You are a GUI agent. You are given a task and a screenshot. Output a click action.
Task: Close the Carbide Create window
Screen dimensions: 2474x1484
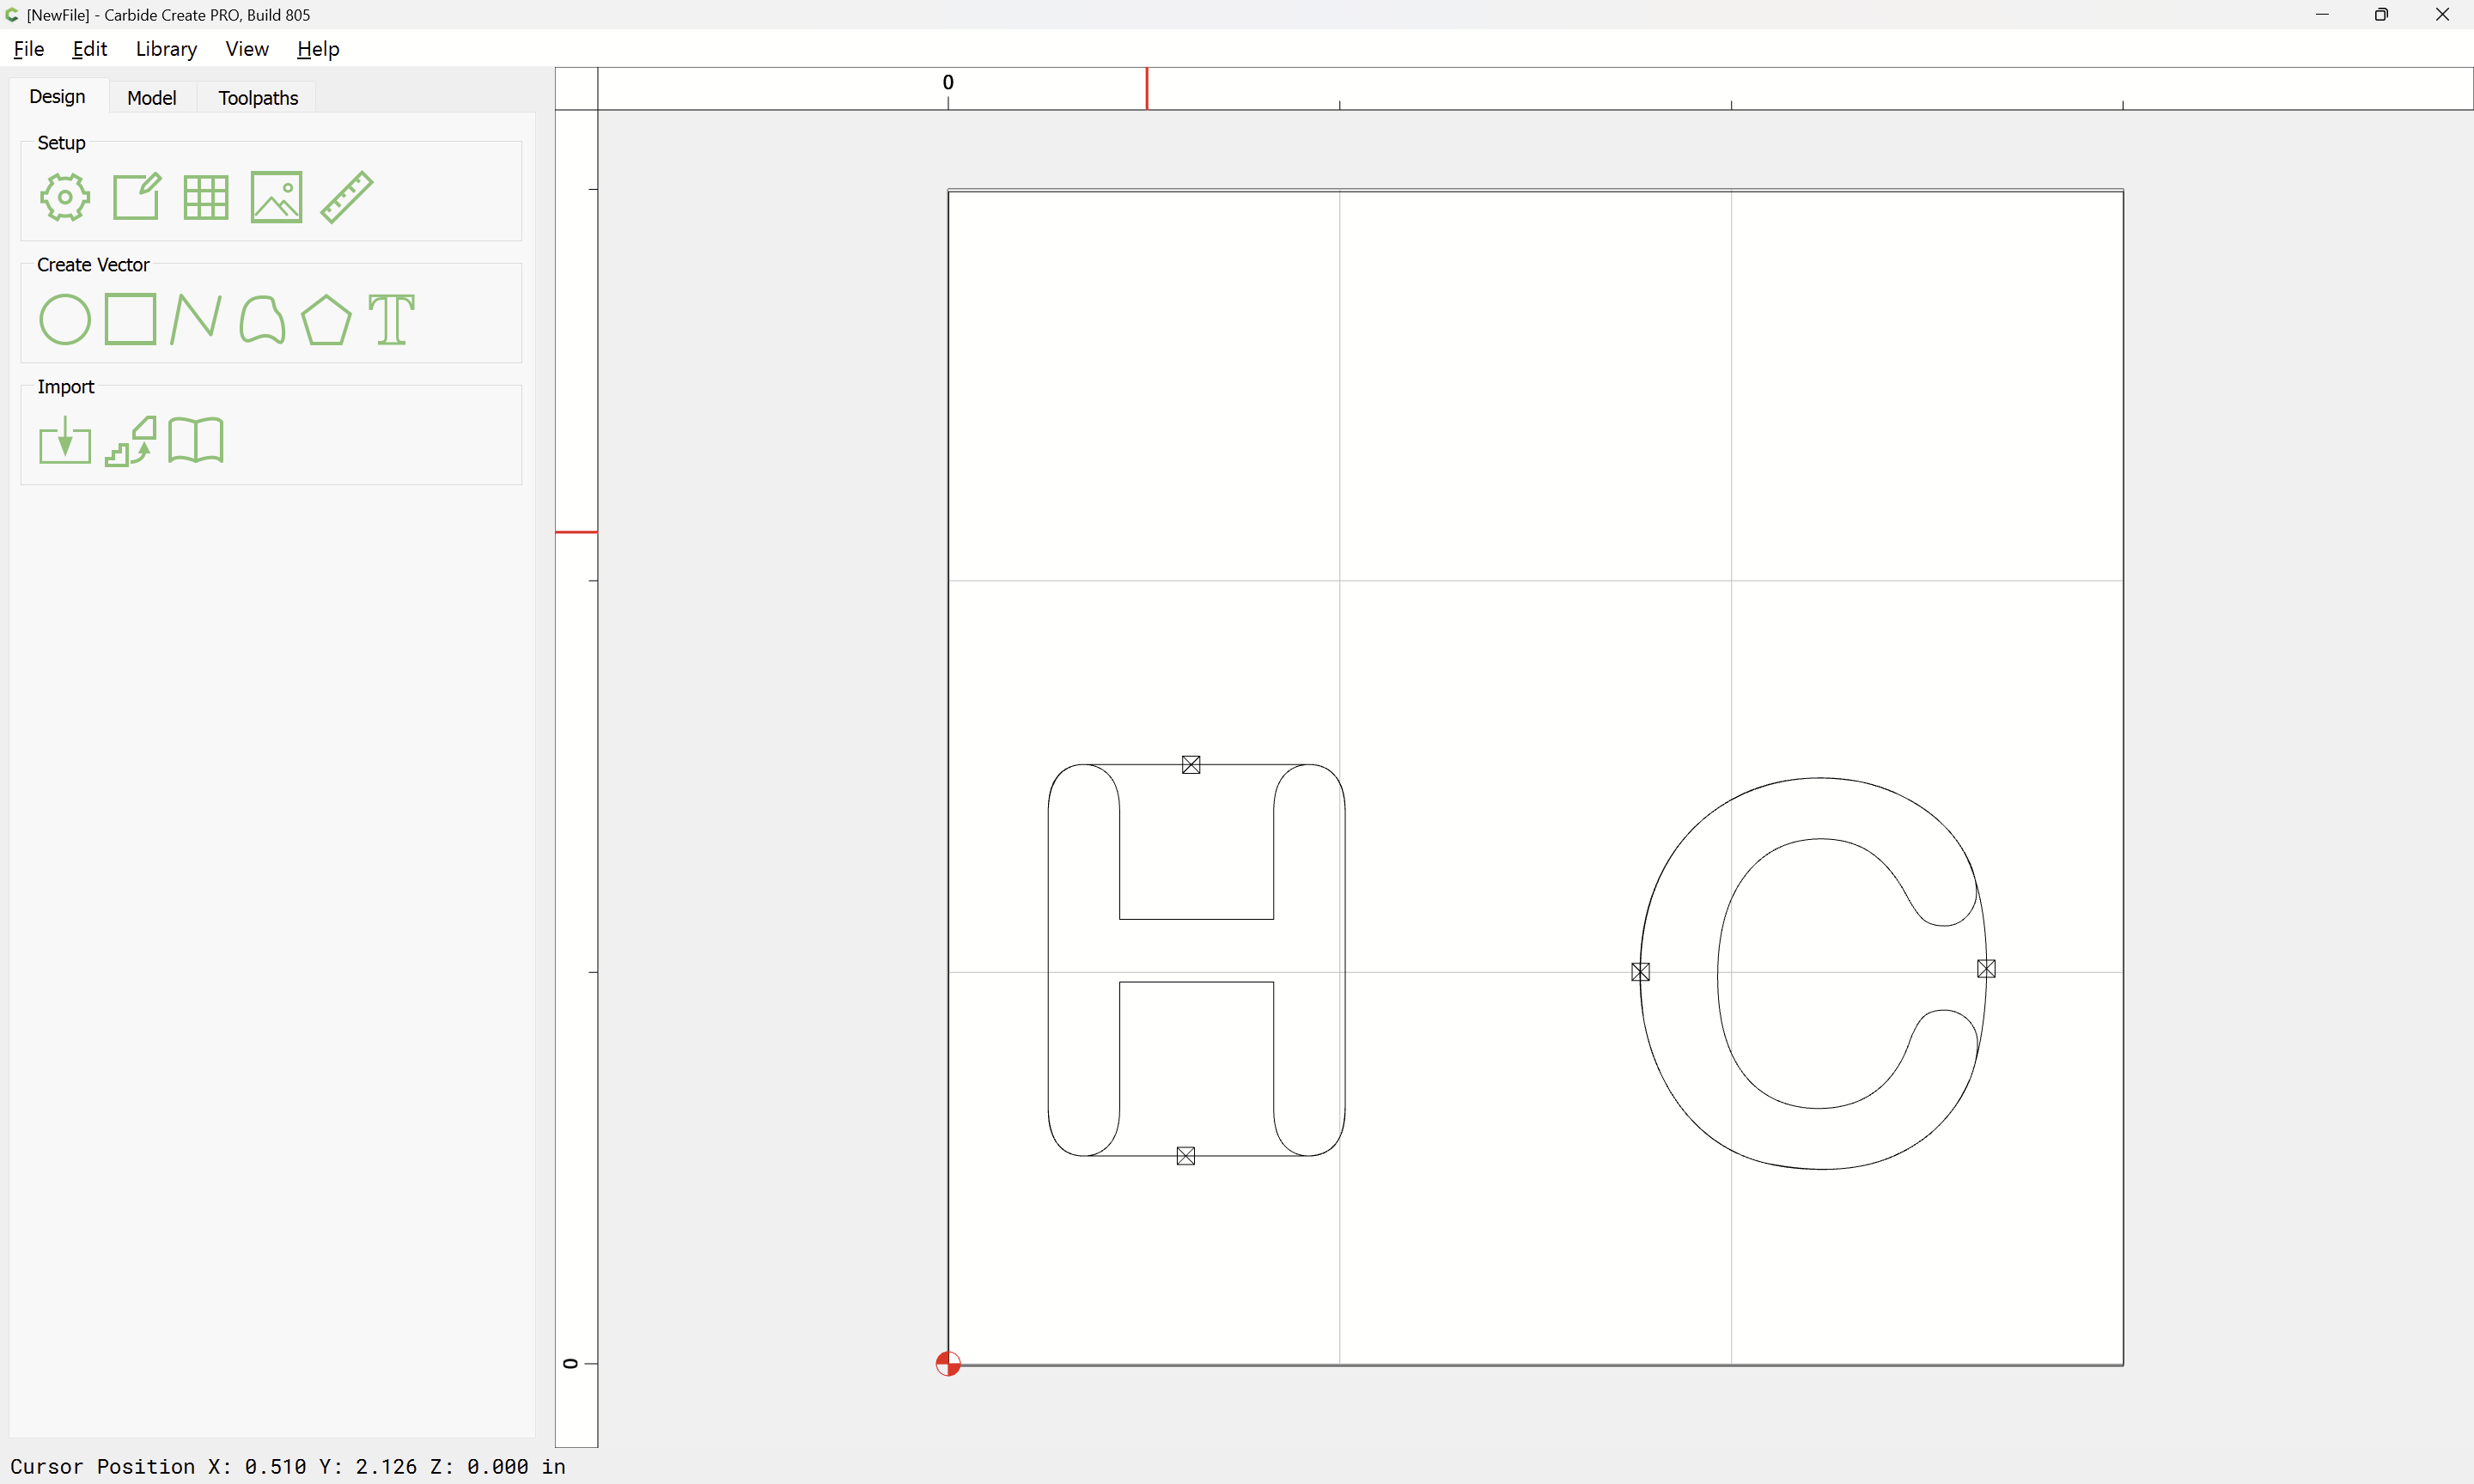(2442, 15)
